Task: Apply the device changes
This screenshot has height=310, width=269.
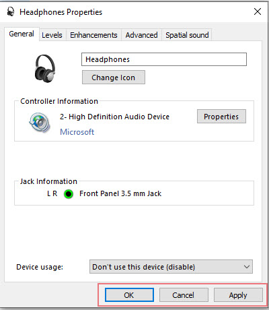Action: pyautogui.click(x=238, y=295)
